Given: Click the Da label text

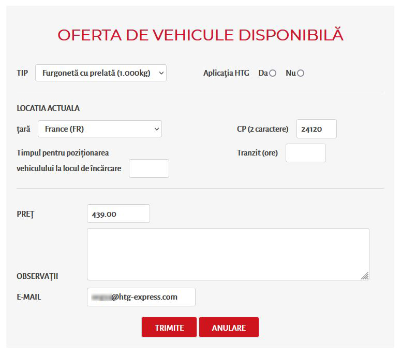Looking at the screenshot, I should click(263, 73).
